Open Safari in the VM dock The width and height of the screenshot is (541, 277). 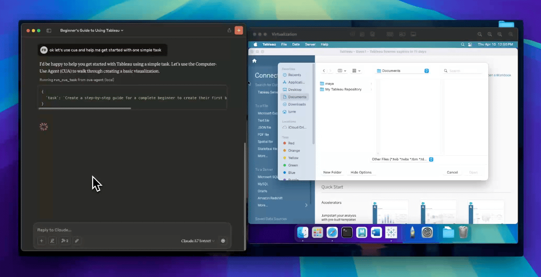pos(332,232)
